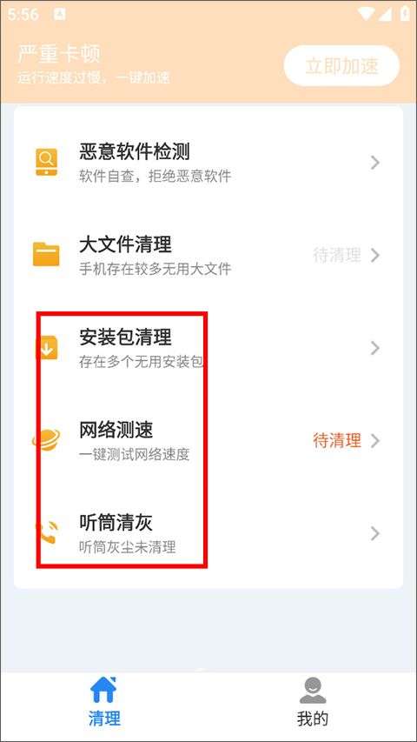Tap the Wi-Fi signal icon in status bar
The height and width of the screenshot is (742, 417).
click(x=367, y=14)
